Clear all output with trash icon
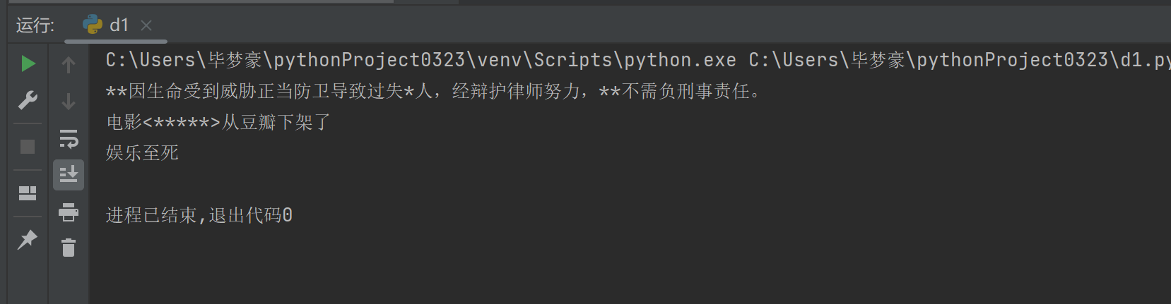Screen dimensions: 1171x304 point(69,248)
